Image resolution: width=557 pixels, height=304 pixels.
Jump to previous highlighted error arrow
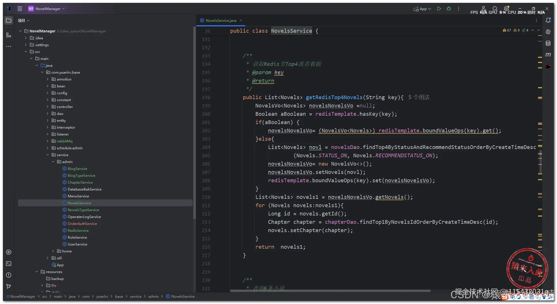coord(533,30)
